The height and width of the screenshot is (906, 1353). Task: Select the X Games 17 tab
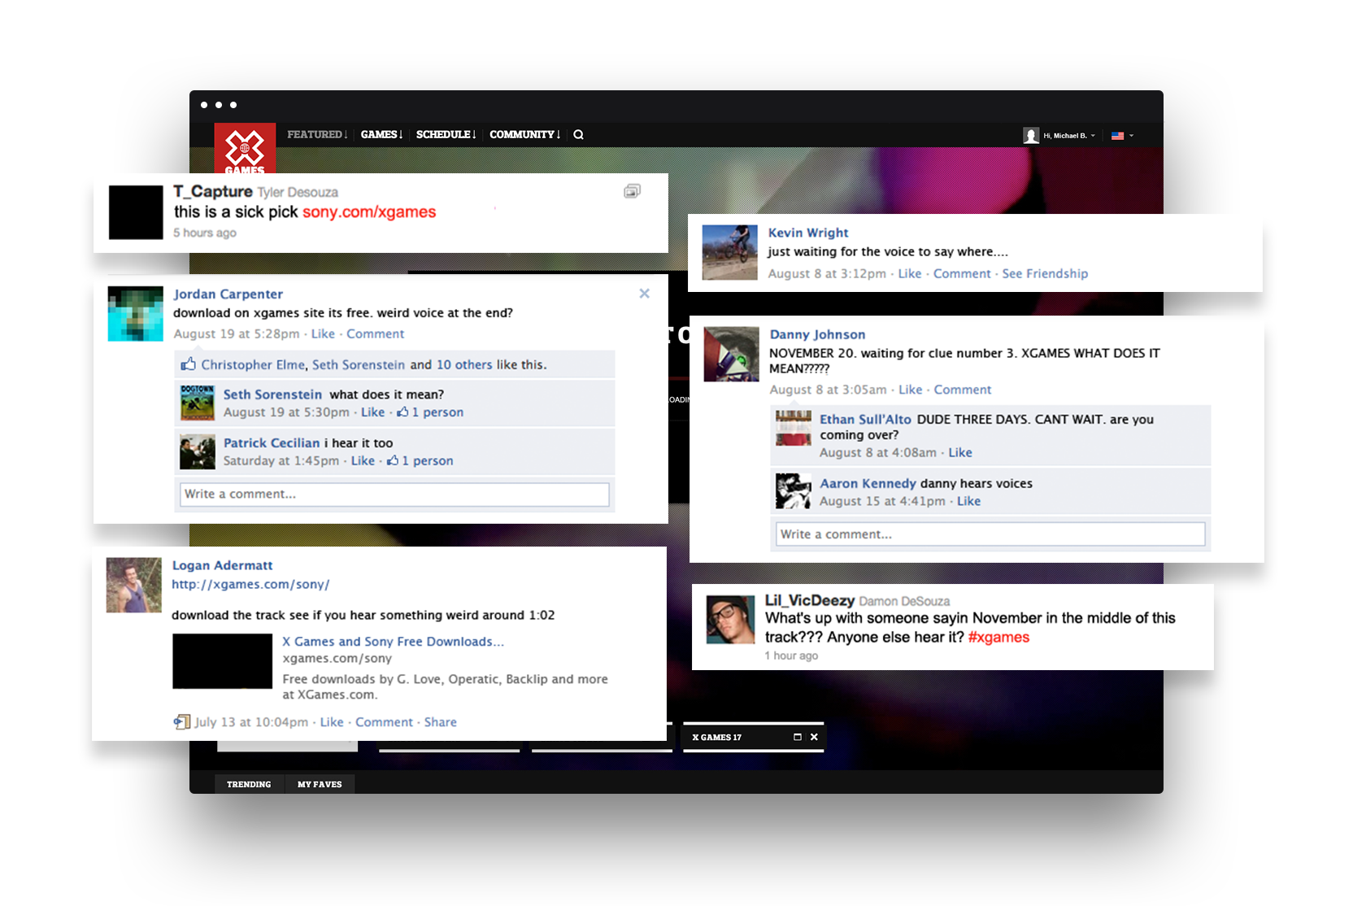(x=716, y=737)
